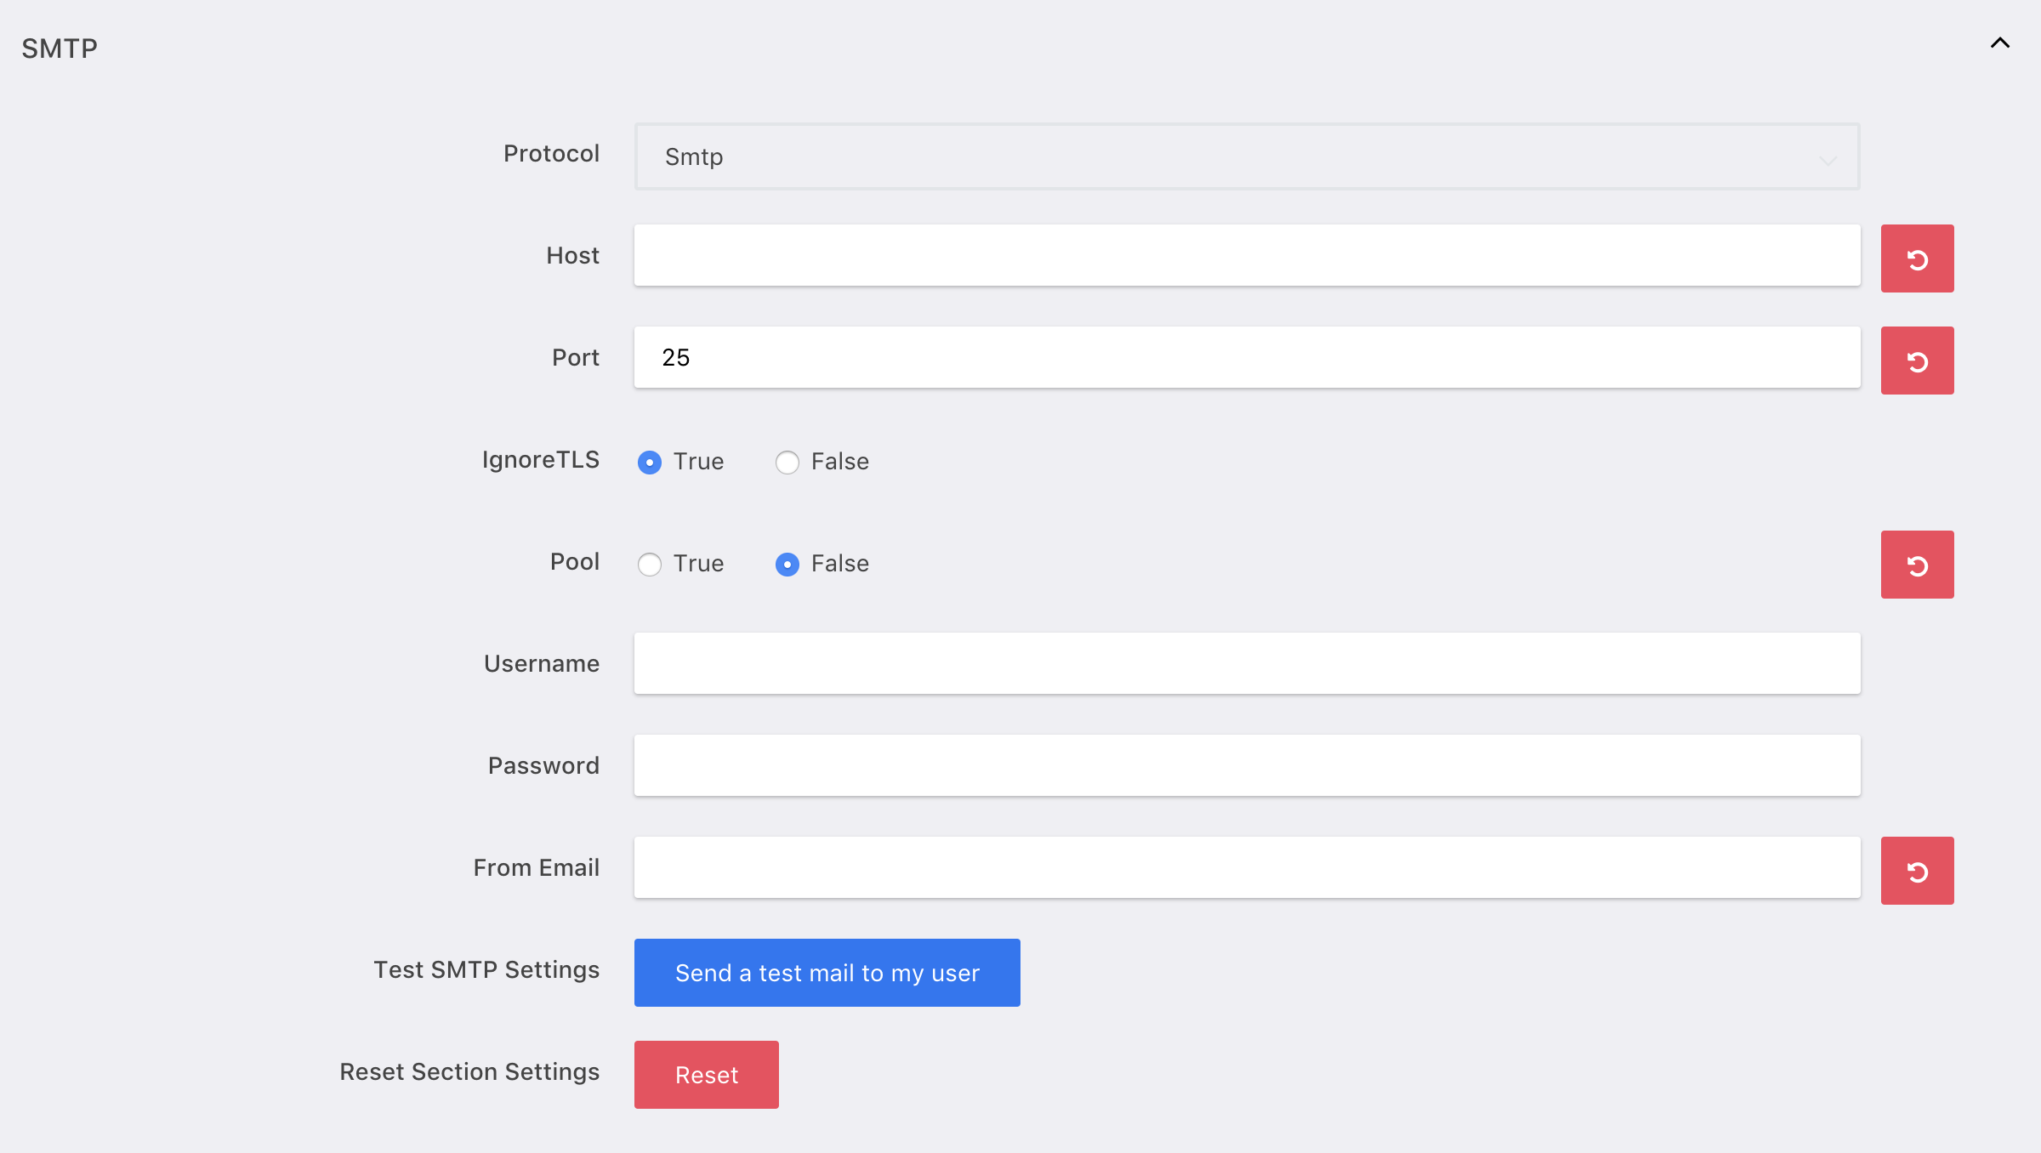Focus the From Email input field

pos(1247,867)
